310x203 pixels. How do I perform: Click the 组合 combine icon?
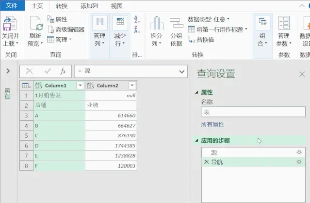[x=262, y=22]
